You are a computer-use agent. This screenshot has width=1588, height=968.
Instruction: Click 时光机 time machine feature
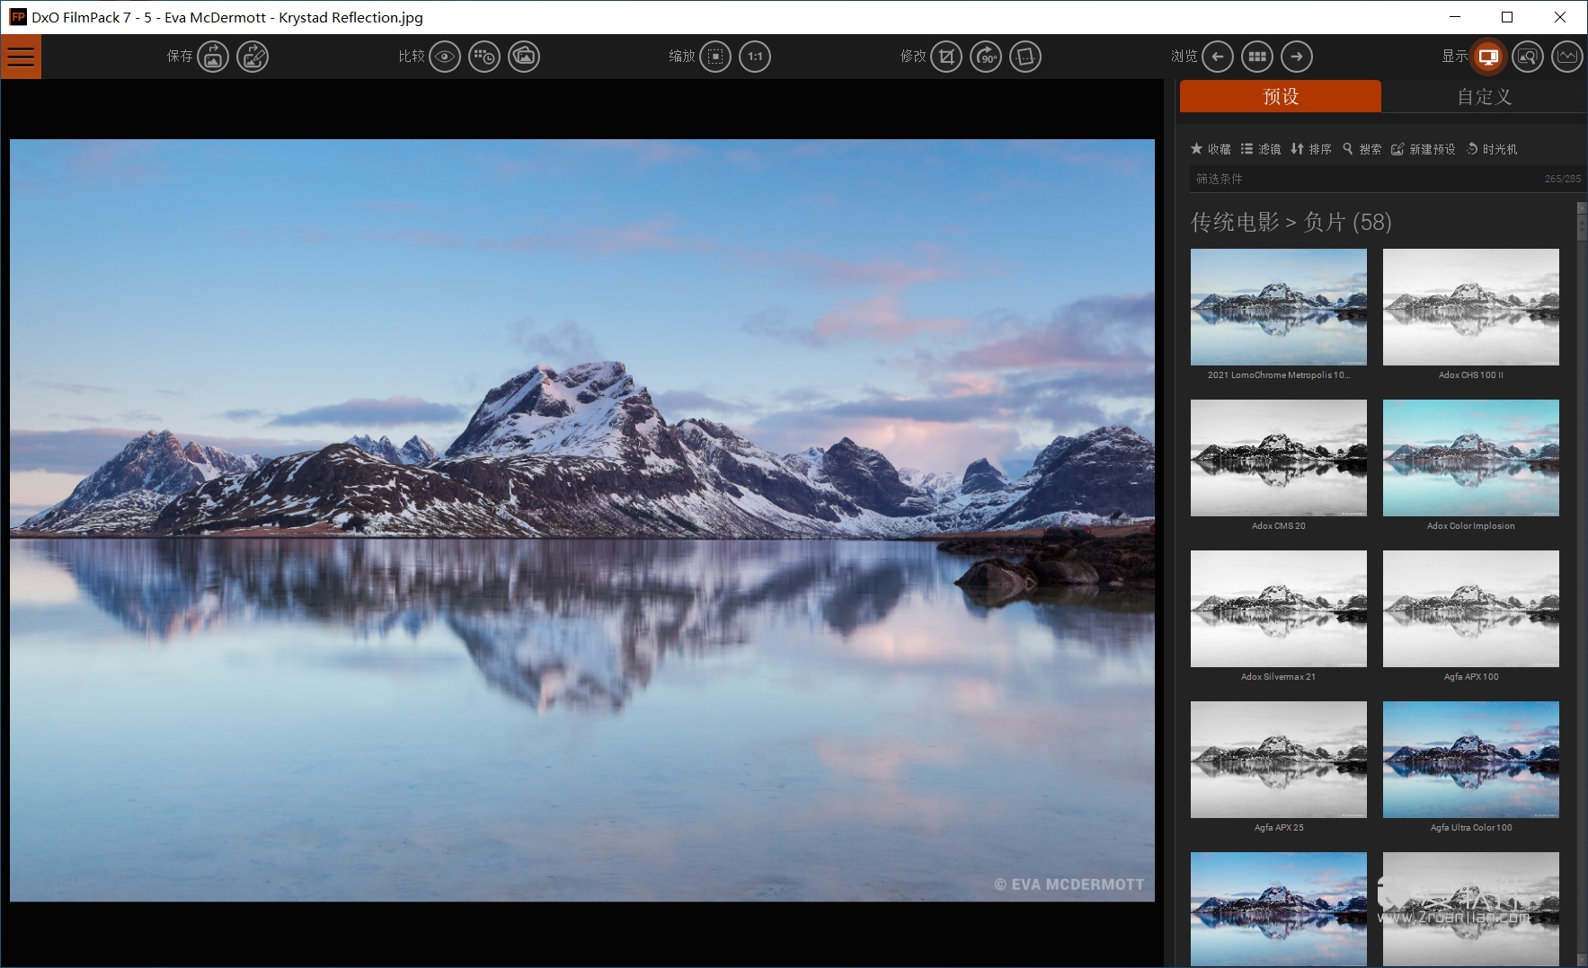click(1492, 149)
